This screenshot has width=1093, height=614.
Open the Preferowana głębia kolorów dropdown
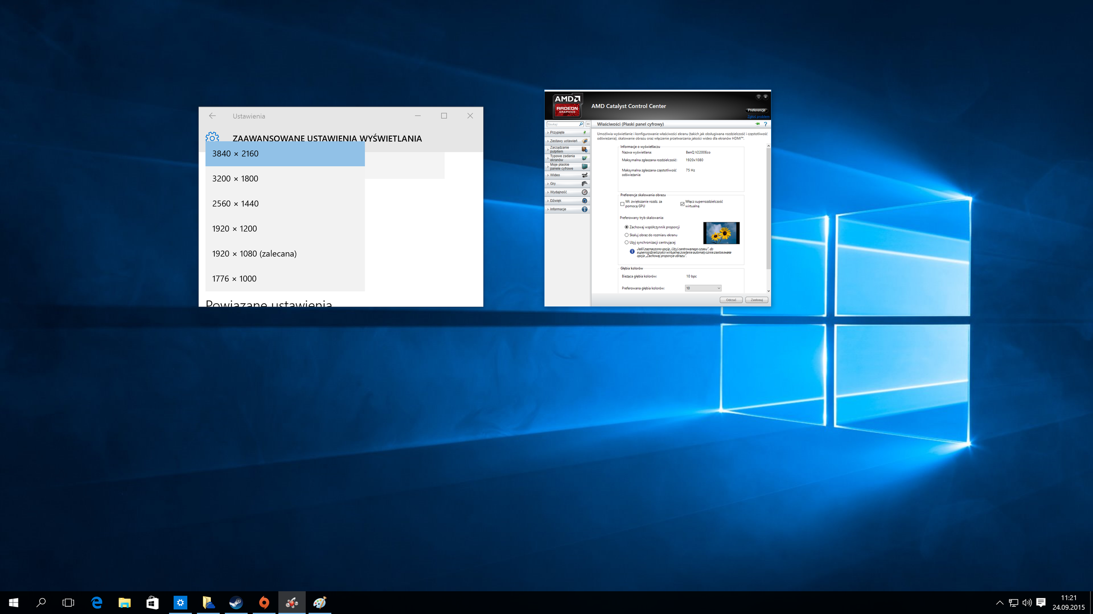tap(703, 288)
